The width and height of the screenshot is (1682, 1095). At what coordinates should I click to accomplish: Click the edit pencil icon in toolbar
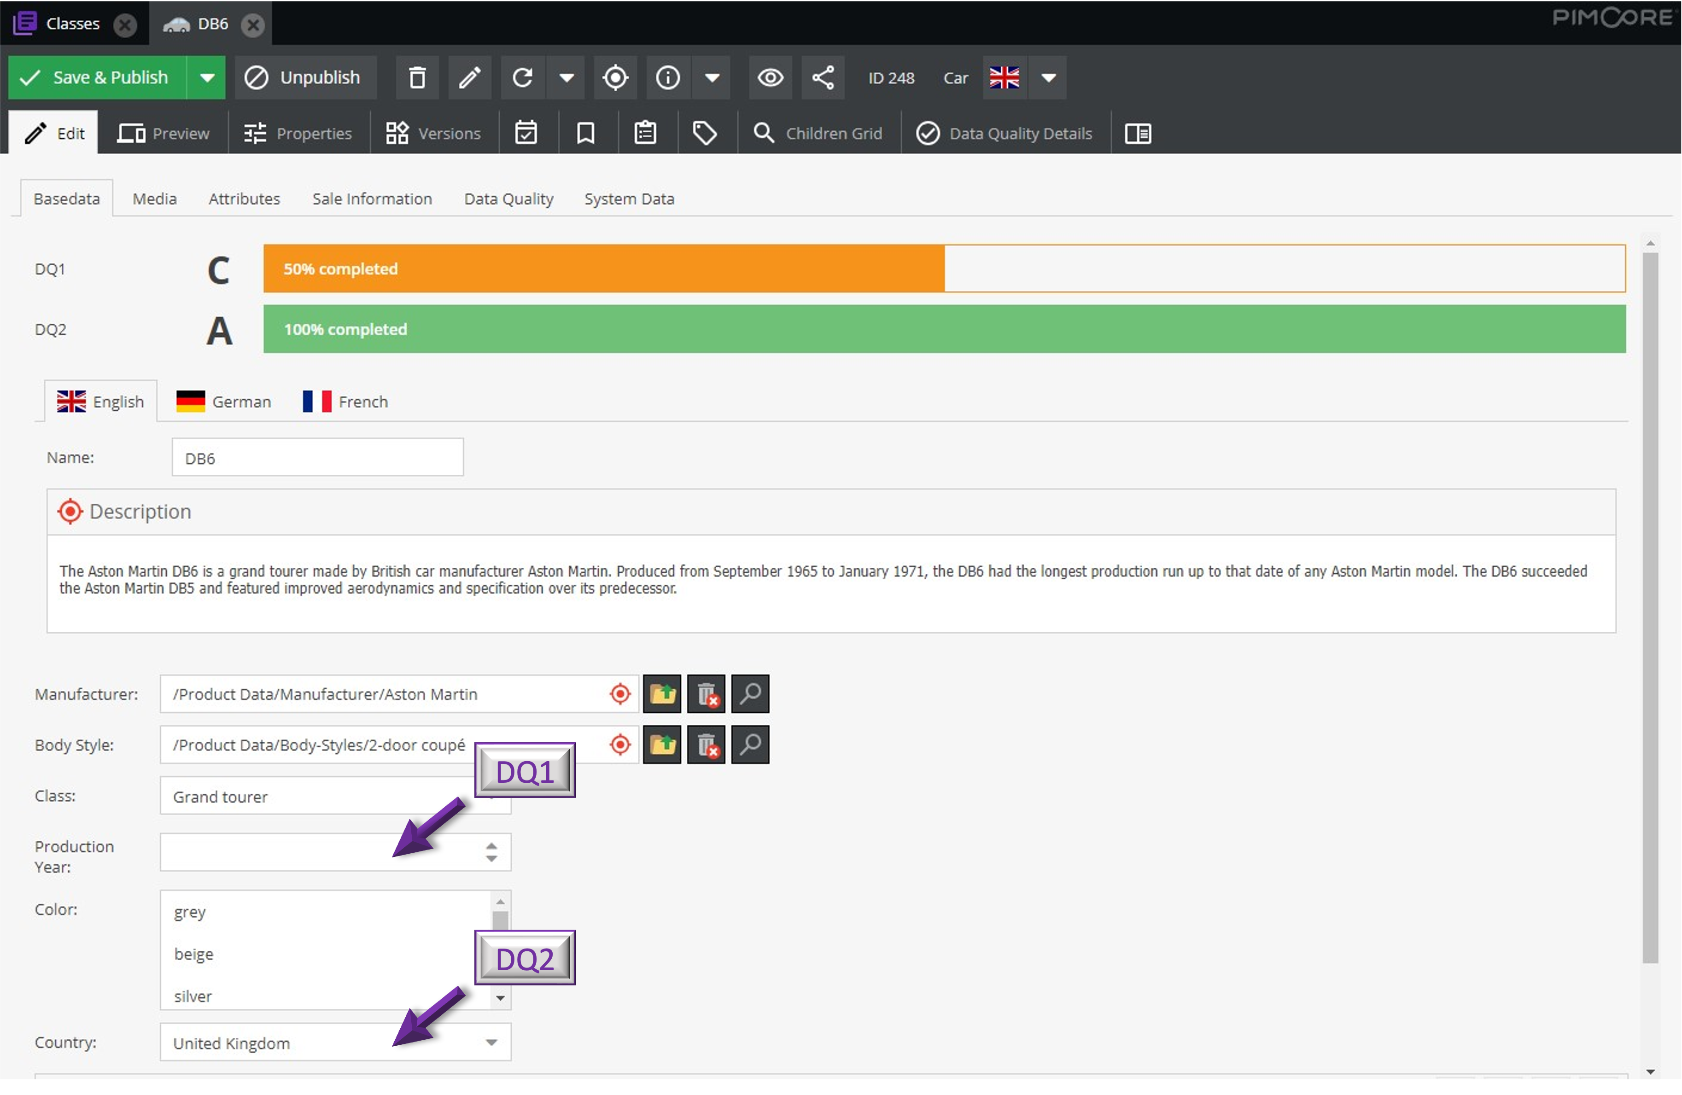(471, 77)
